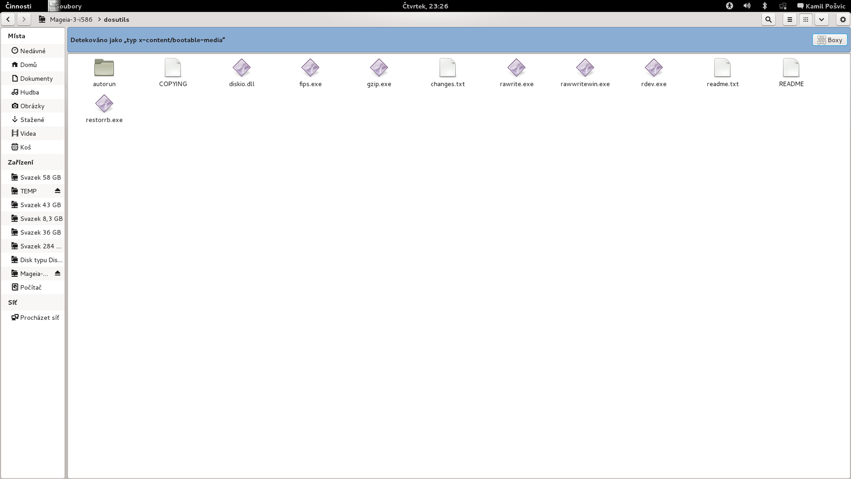
Task: Eject the TEMP volume
Action: 57,191
